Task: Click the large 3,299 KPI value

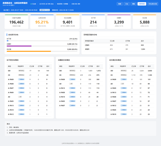Action: coord(119,22)
